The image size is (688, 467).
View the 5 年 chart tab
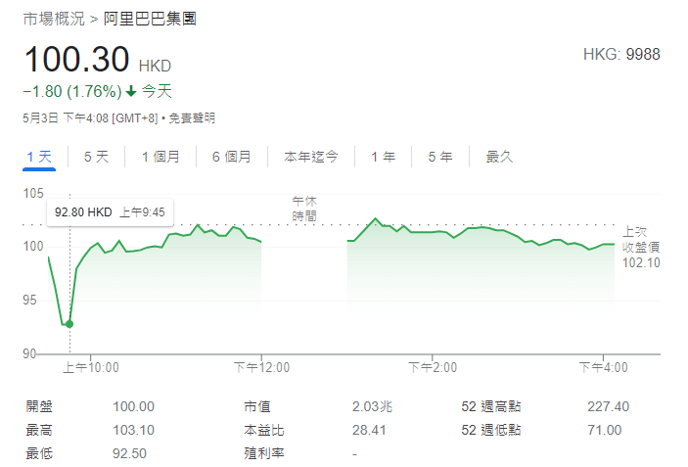click(x=439, y=157)
